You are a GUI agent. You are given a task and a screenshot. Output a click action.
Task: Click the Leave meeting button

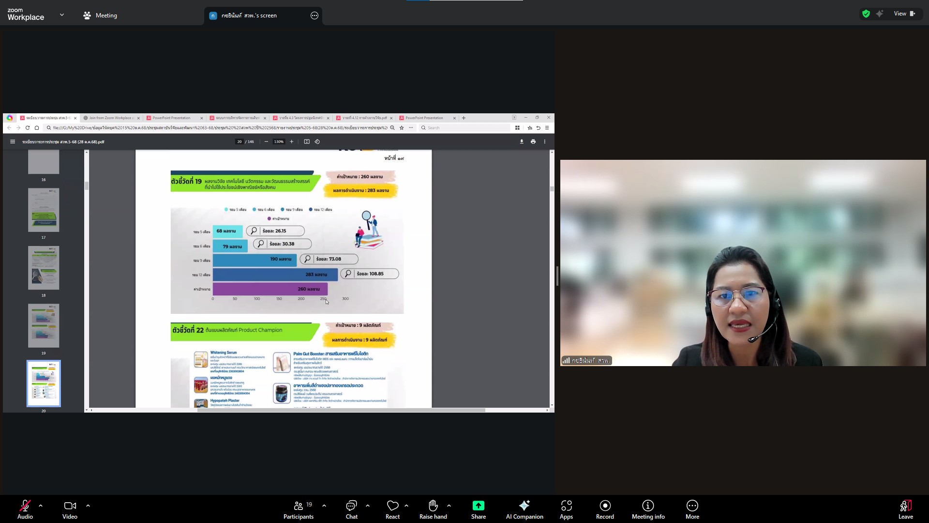click(905, 506)
